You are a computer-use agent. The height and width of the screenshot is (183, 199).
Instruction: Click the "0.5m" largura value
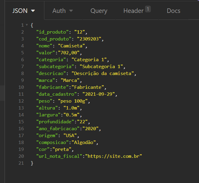coord(71,115)
